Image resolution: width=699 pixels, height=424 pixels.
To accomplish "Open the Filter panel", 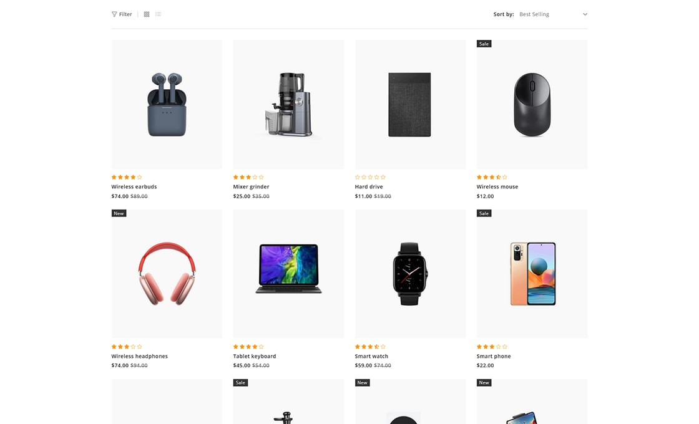I will tap(122, 14).
